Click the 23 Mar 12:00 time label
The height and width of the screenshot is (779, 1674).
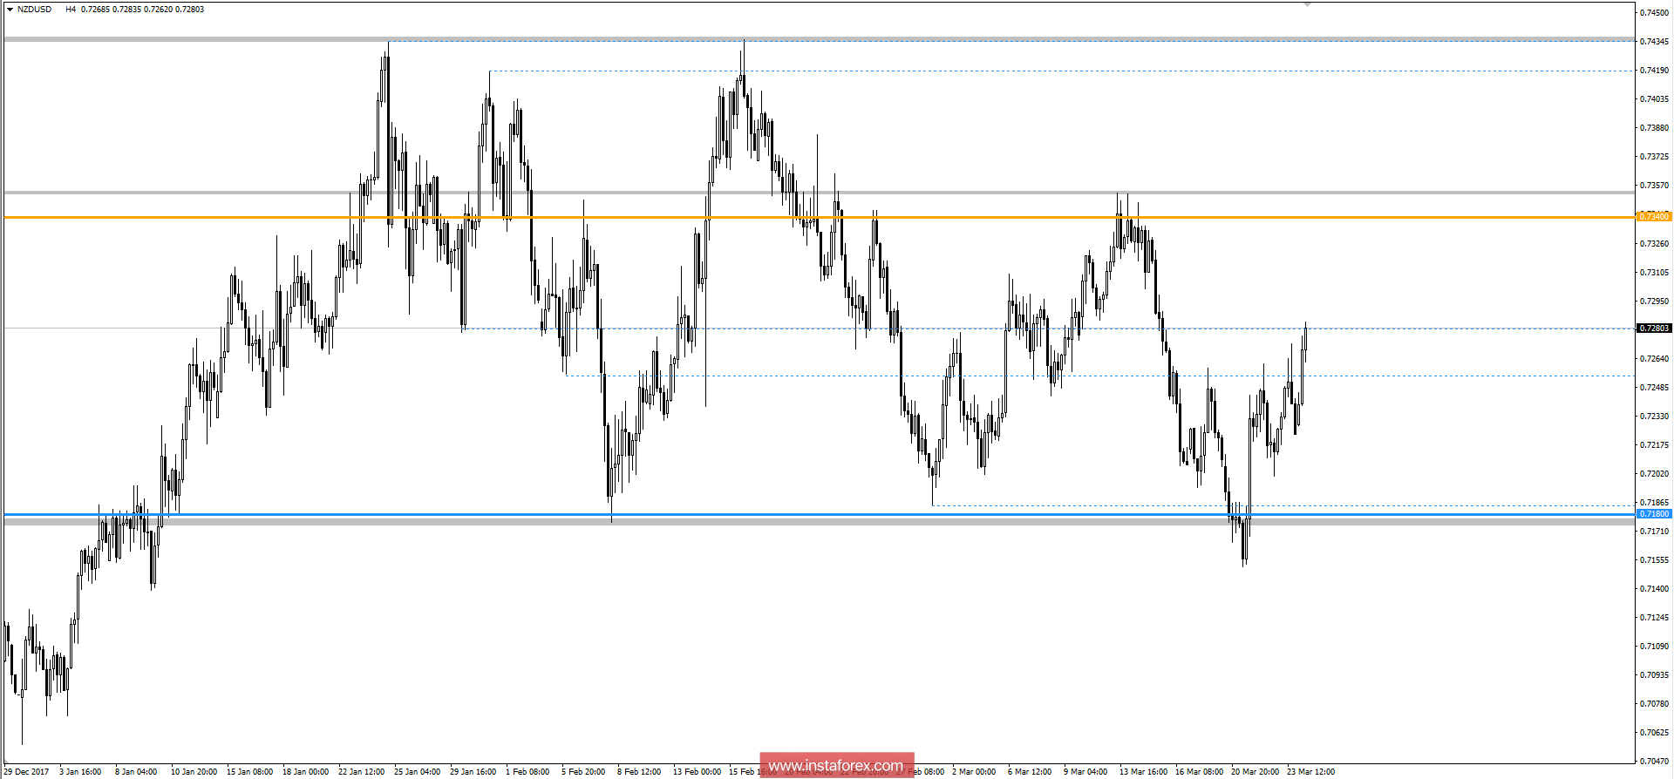pos(1310,772)
